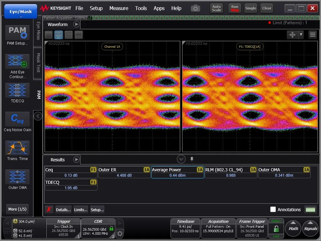The height and width of the screenshot is (241, 321).
Task: Toggle the Run/Stop acquisition button
Action: pos(235,8)
